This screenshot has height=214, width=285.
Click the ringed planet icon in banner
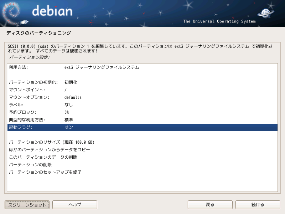[x=265, y=13]
